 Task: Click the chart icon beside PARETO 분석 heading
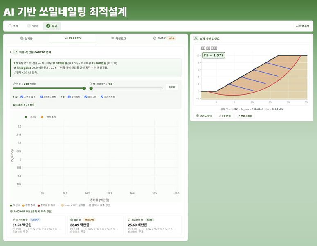(x=16, y=52)
